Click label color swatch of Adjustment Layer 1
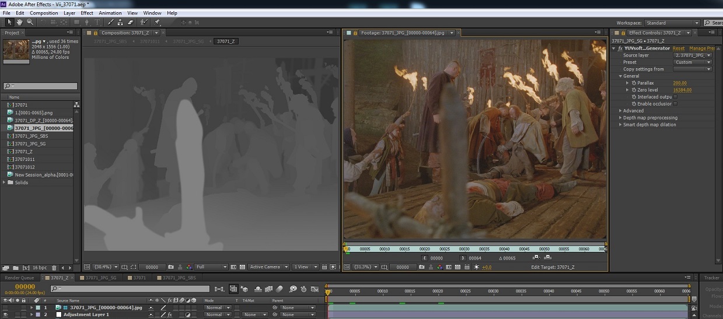723x319 pixels. click(x=38, y=314)
